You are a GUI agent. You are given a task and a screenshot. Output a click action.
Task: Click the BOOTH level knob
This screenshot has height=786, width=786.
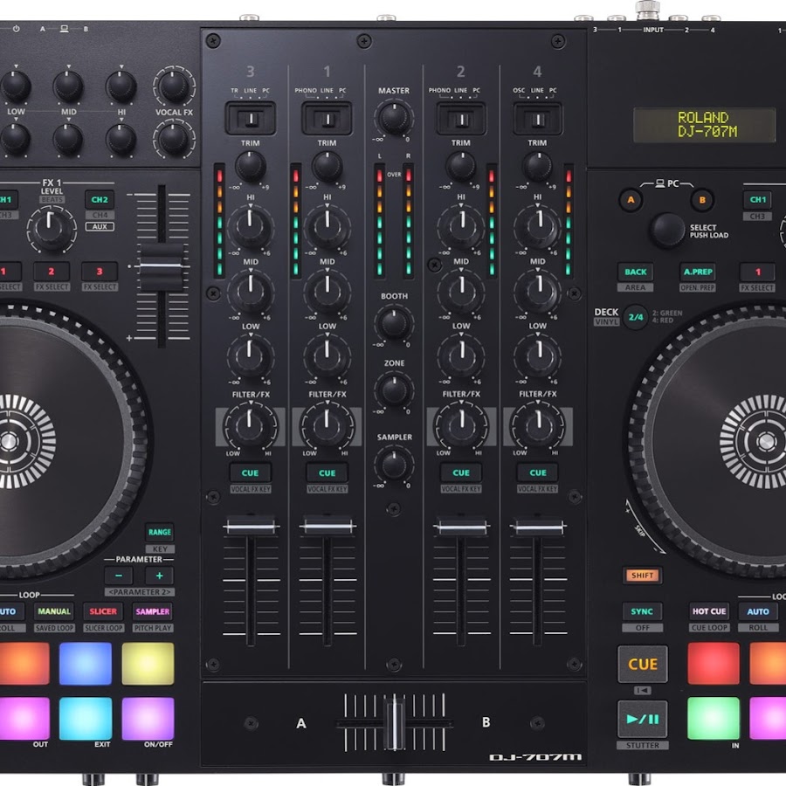click(394, 323)
